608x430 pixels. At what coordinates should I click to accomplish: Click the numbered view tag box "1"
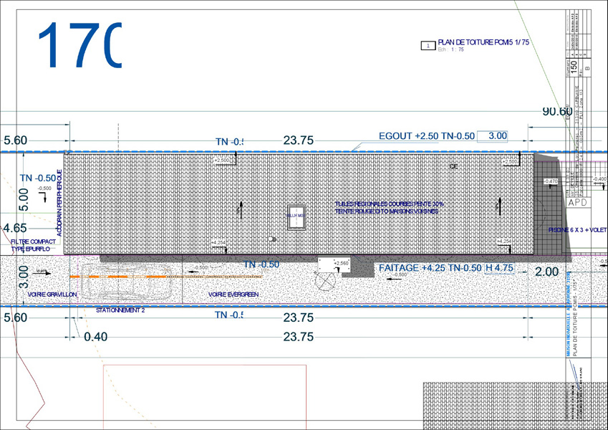[428, 46]
